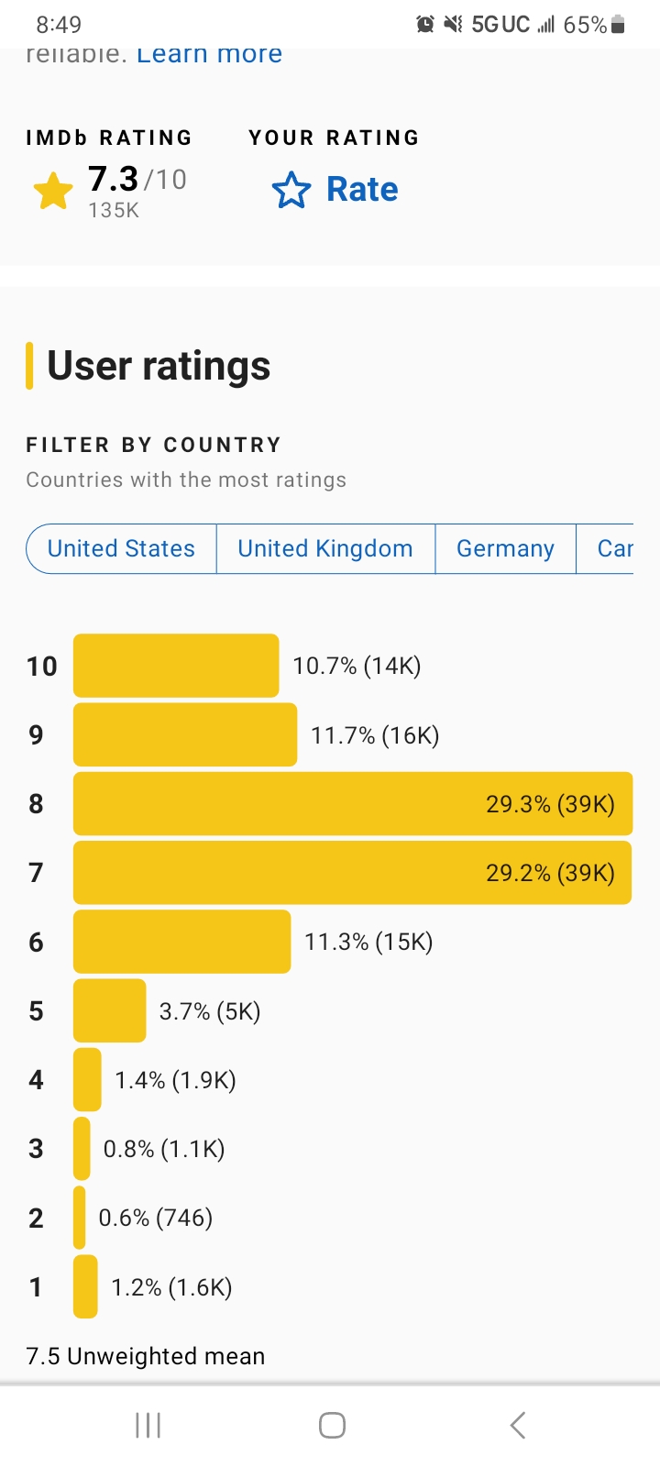Open recent apps from navigation bar

(x=148, y=1425)
